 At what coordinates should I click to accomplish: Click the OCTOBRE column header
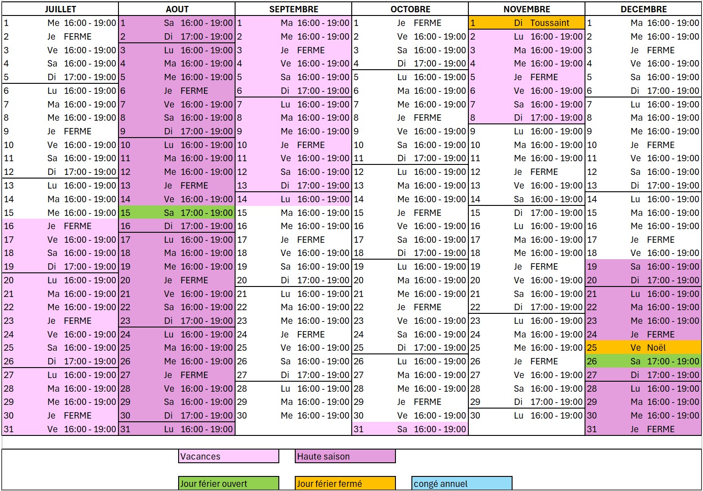point(410,9)
